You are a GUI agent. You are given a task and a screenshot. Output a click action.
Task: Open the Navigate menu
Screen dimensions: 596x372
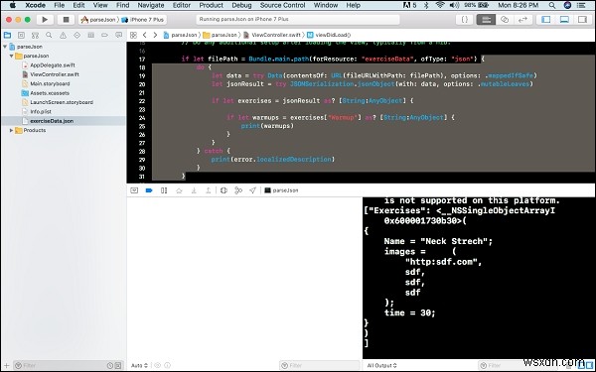pyautogui.click(x=151, y=5)
